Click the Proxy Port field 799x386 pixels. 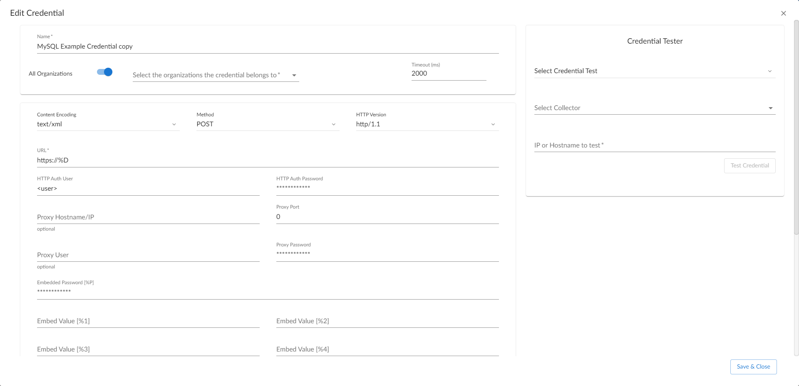(x=387, y=217)
